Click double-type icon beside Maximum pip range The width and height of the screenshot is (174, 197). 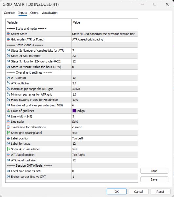pyautogui.click(x=8, y=89)
